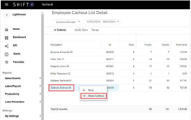Click the Criteria filter icon

(55, 30)
